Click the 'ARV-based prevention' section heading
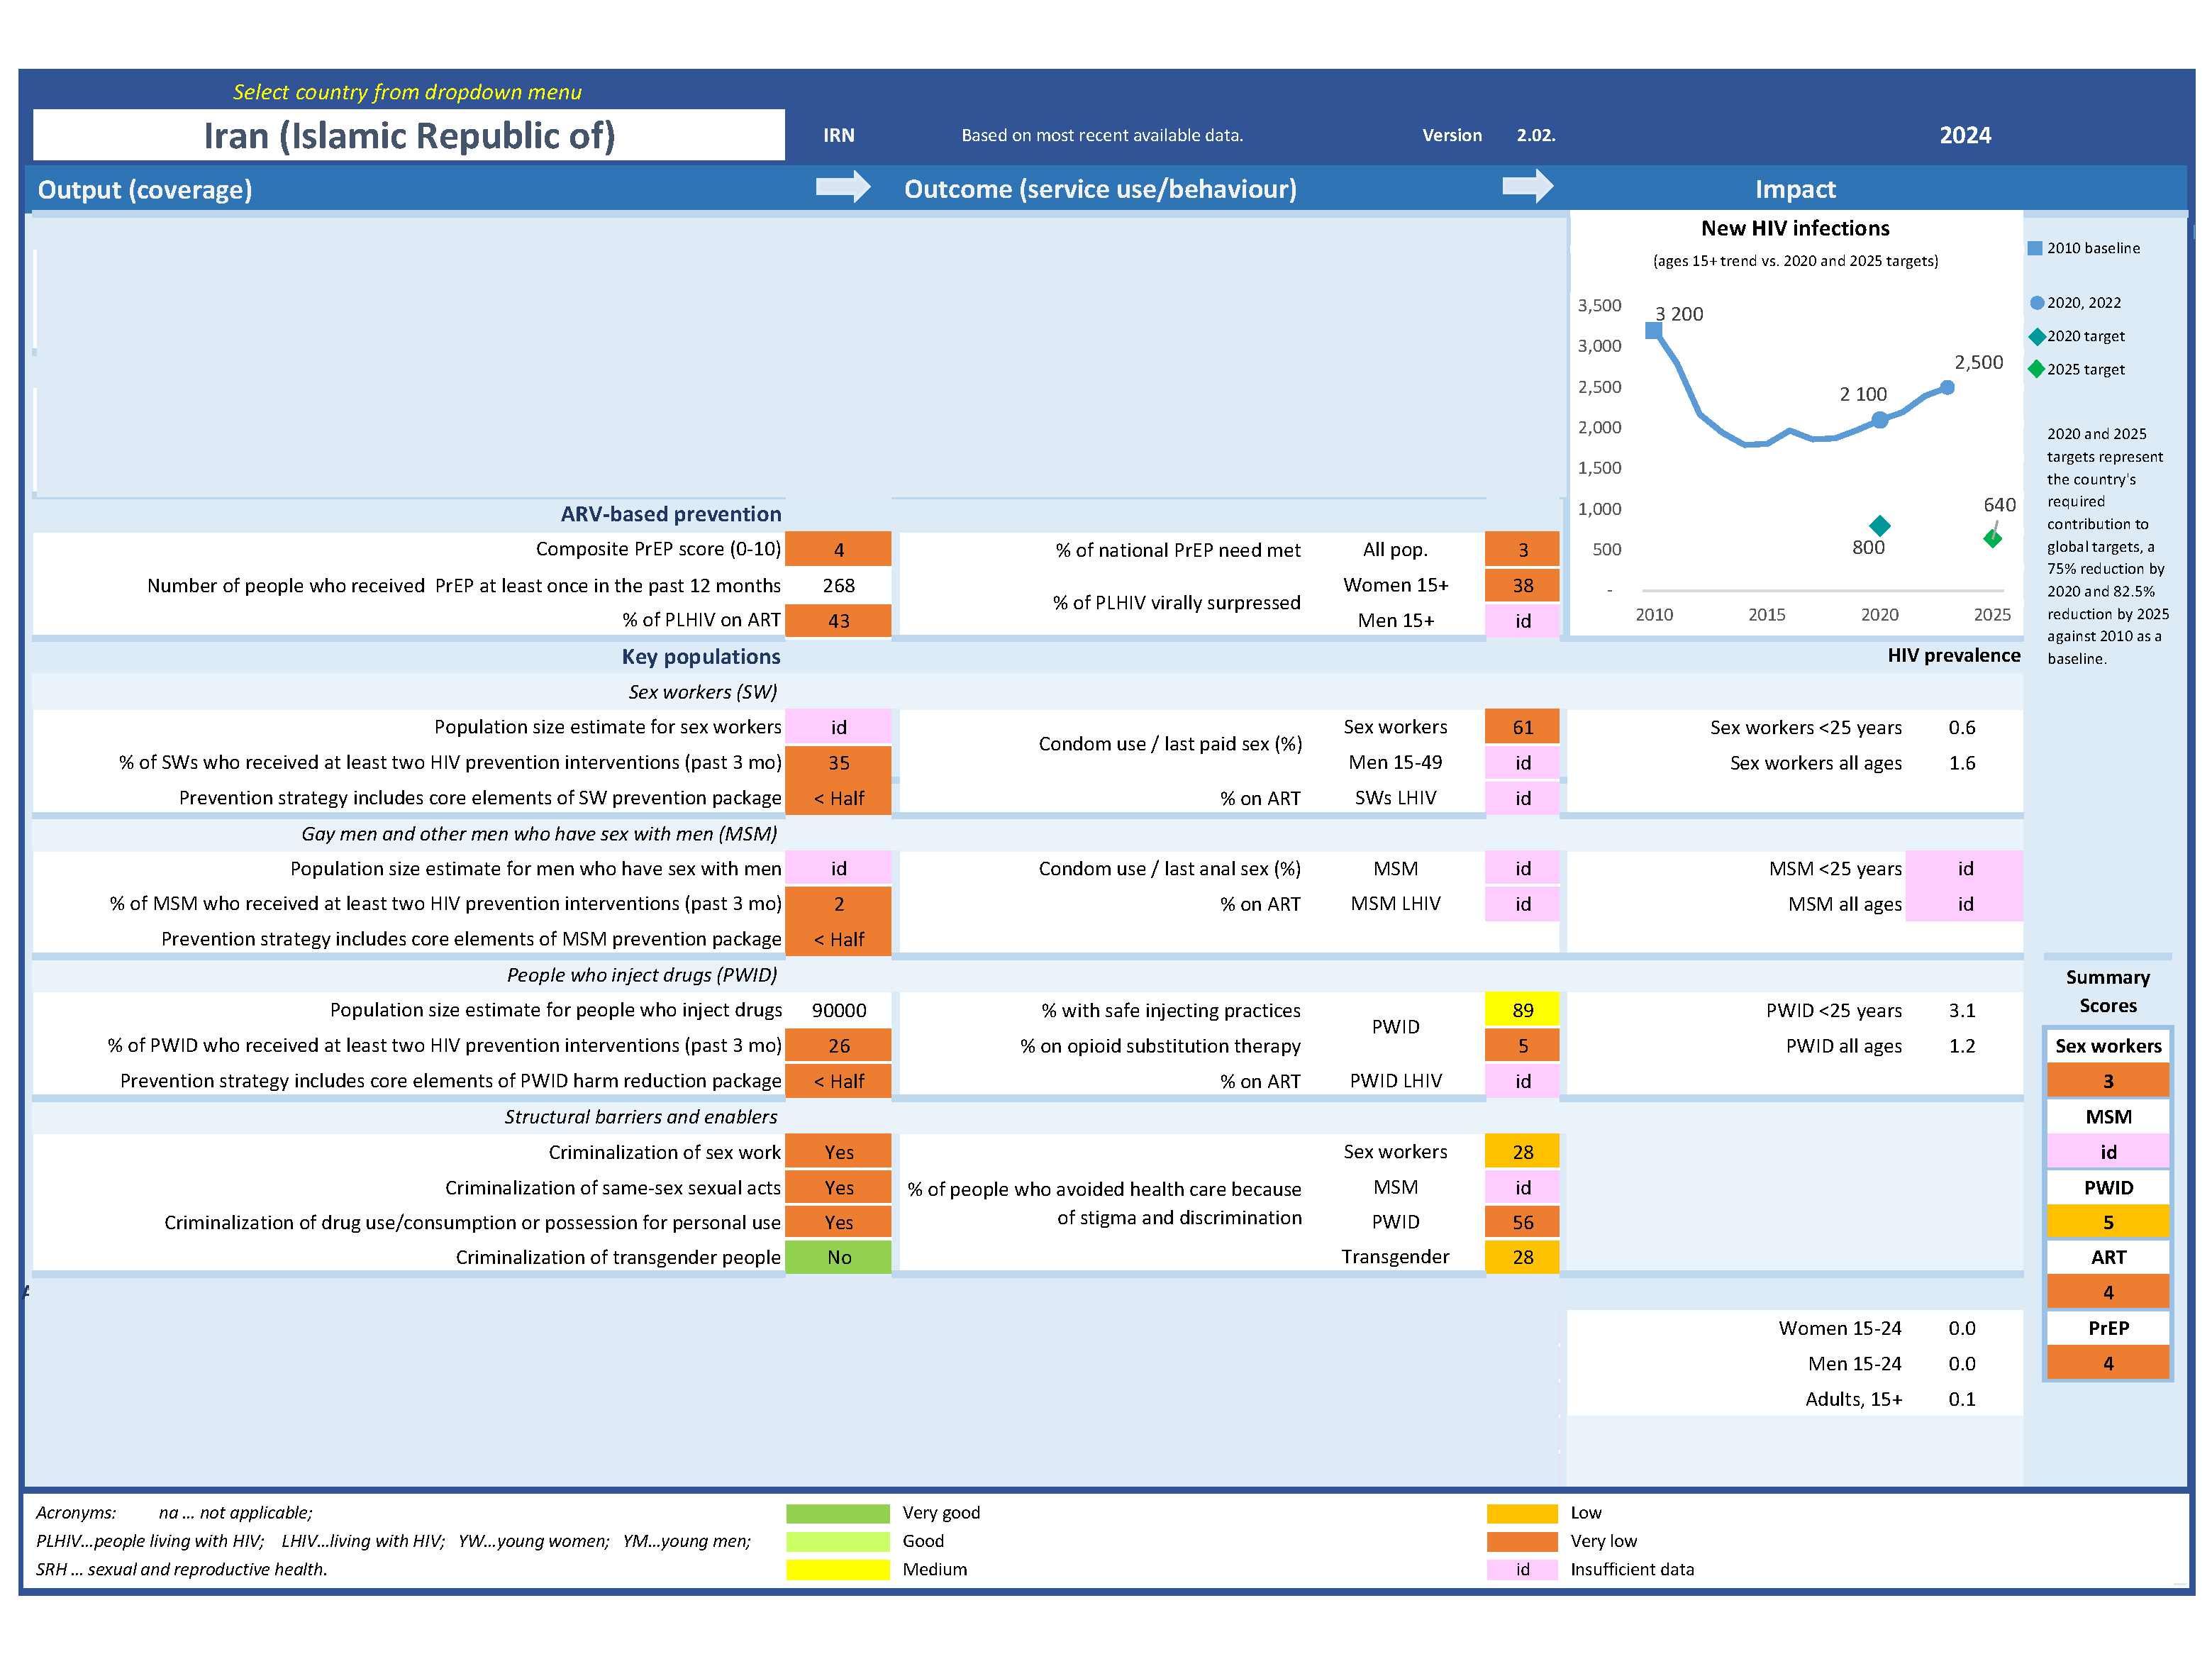 [670, 514]
